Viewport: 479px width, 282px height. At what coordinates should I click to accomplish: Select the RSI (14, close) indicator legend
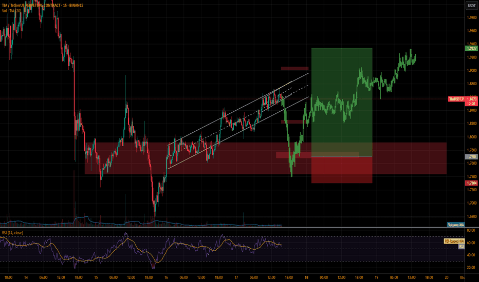point(12,233)
